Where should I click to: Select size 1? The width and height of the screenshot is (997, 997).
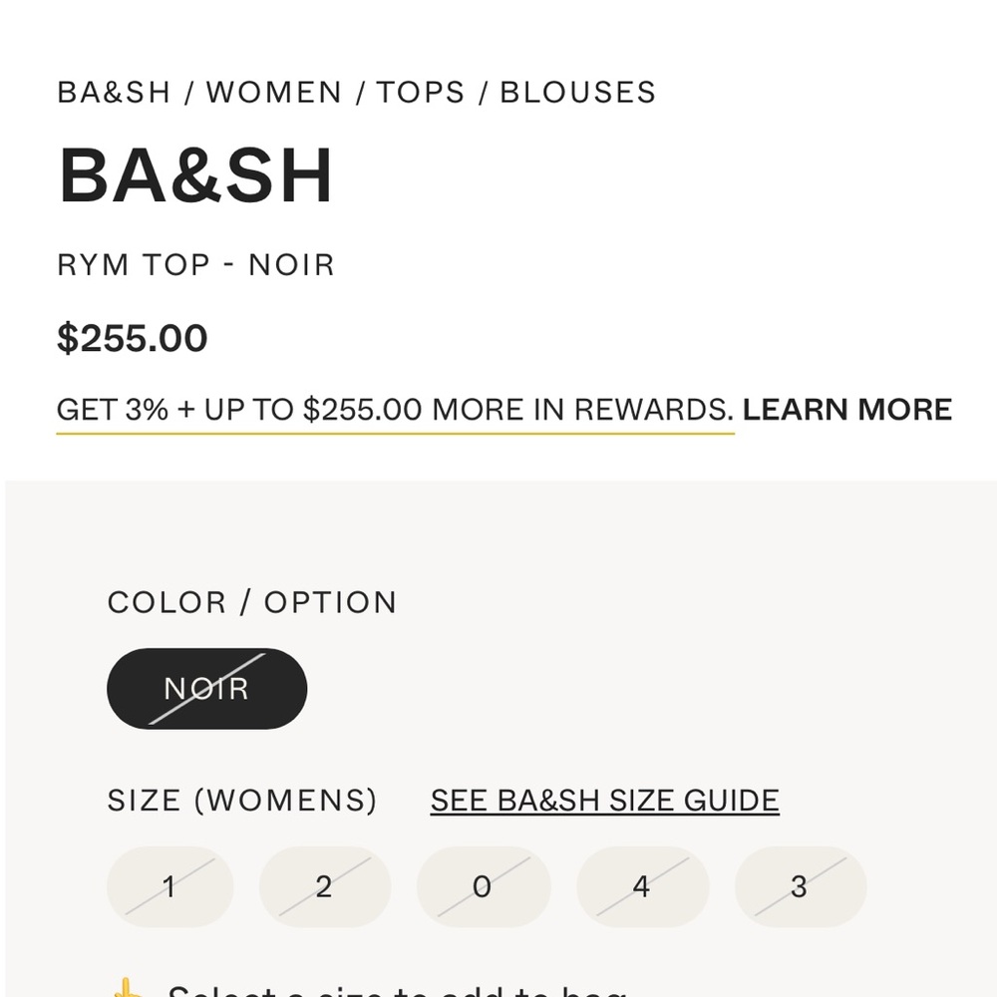point(169,886)
